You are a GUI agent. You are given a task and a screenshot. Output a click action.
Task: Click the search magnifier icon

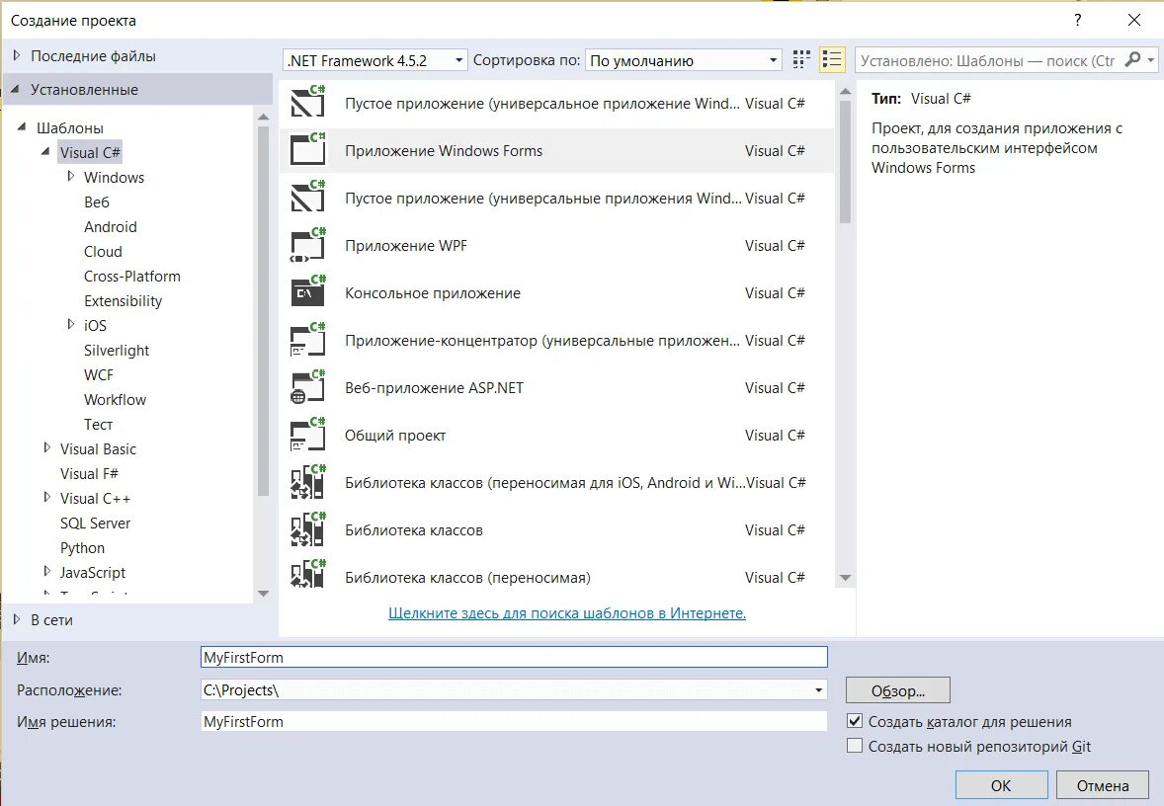(x=1132, y=60)
